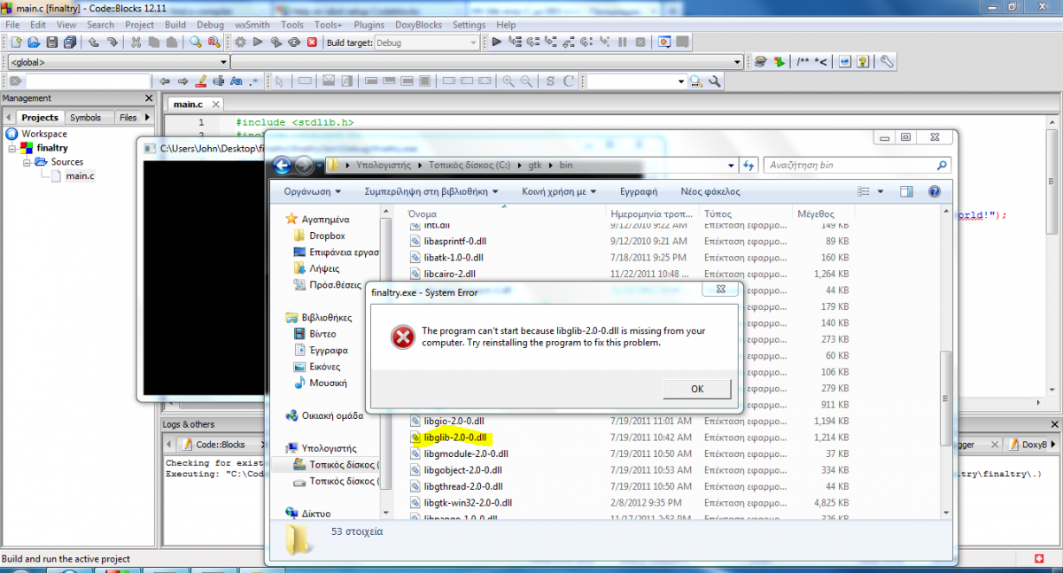Click Εγγραφή button in Explorer toolbar
1063x573 pixels.
638,191
